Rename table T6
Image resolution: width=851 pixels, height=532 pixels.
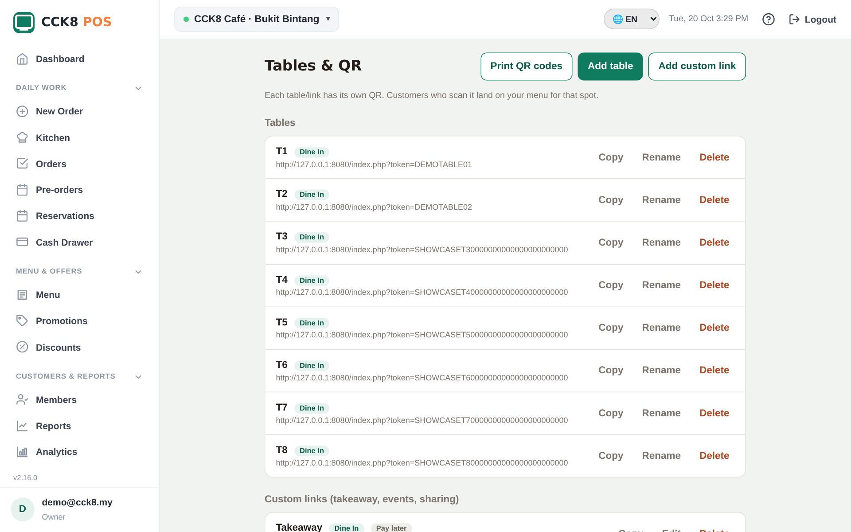tap(661, 370)
